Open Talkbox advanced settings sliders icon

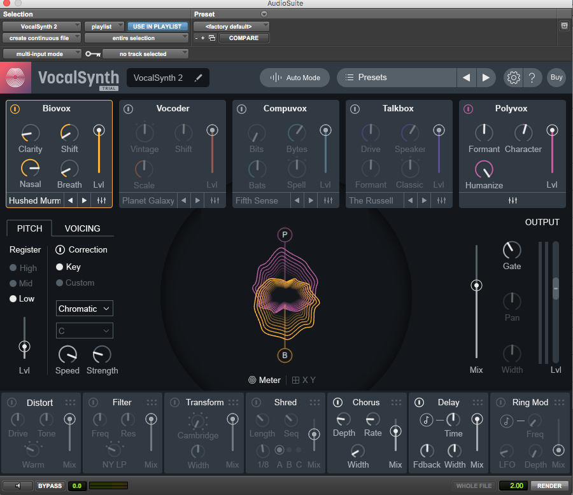pos(441,200)
